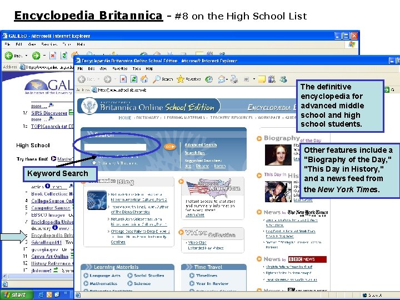Click Britannica address bar URL field

(x=194, y=90)
